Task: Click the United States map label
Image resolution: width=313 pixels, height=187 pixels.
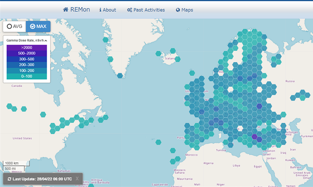Action: coord(22,138)
